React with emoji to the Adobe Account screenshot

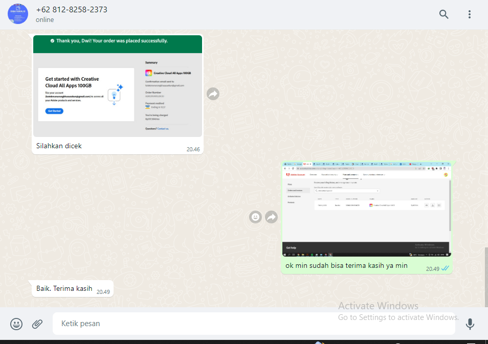coord(256,217)
